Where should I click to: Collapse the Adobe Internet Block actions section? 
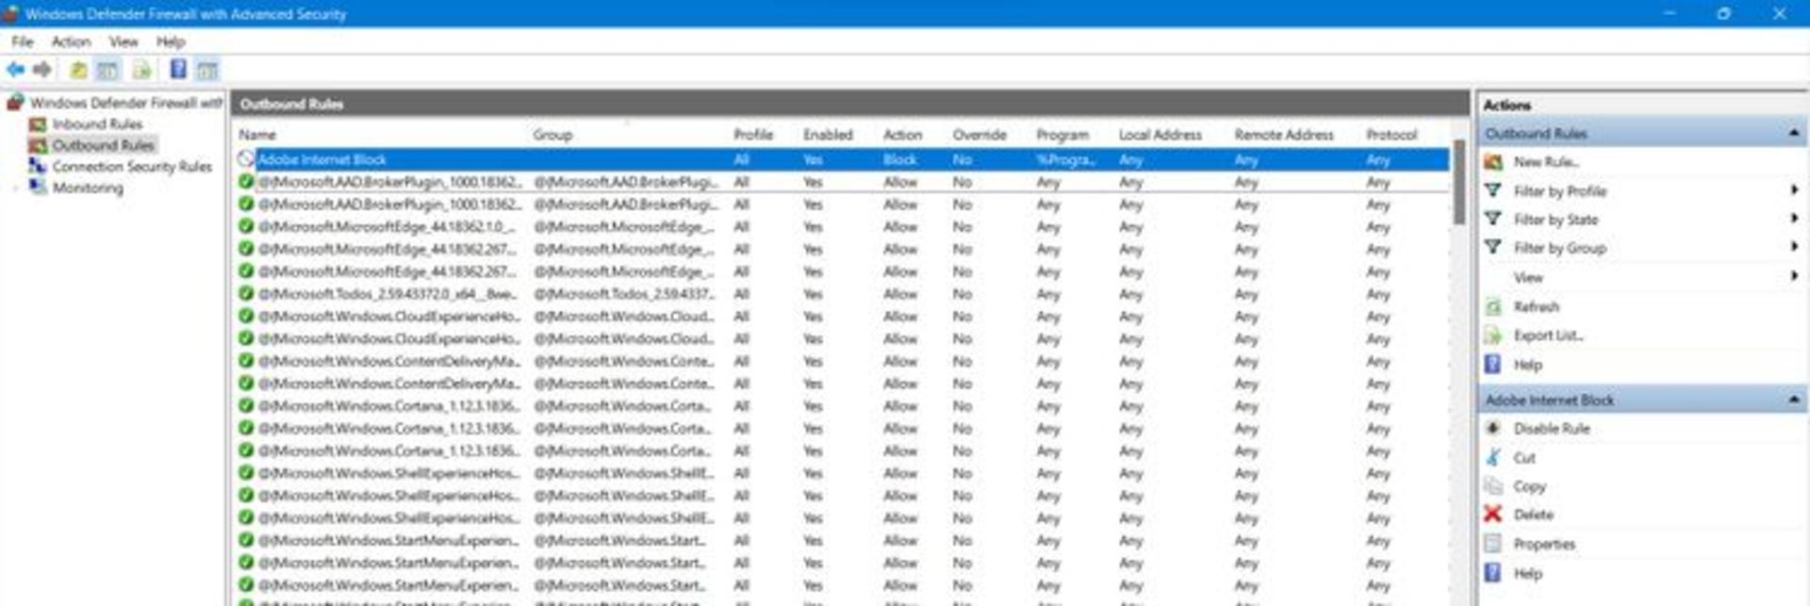(1793, 401)
